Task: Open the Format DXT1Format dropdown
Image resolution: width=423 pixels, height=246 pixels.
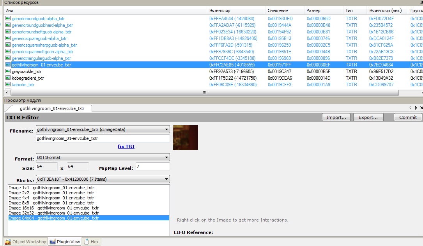Action: [167, 157]
